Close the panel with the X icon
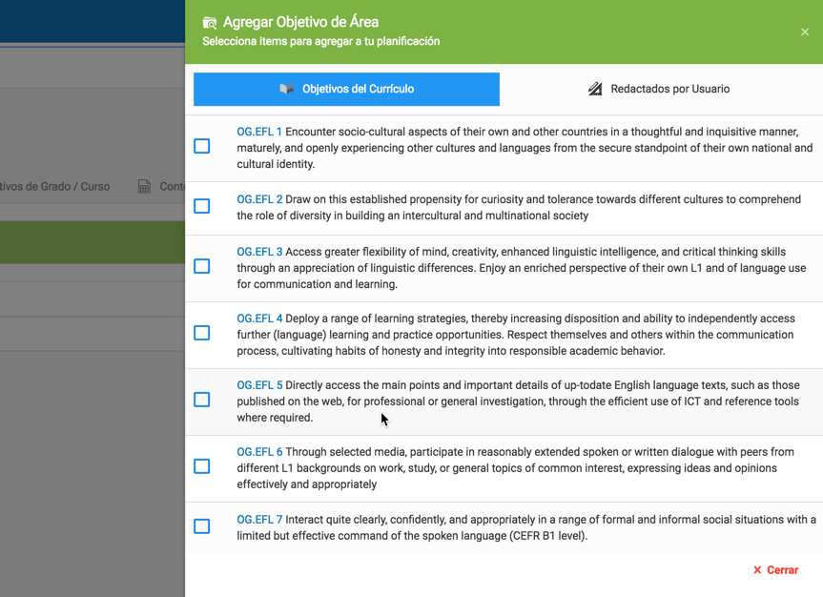 pyautogui.click(x=805, y=32)
